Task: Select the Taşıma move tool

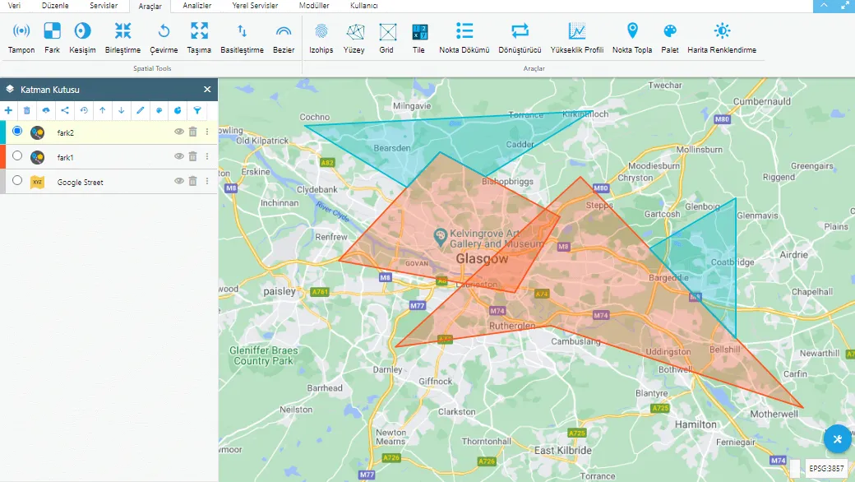Action: click(x=199, y=38)
